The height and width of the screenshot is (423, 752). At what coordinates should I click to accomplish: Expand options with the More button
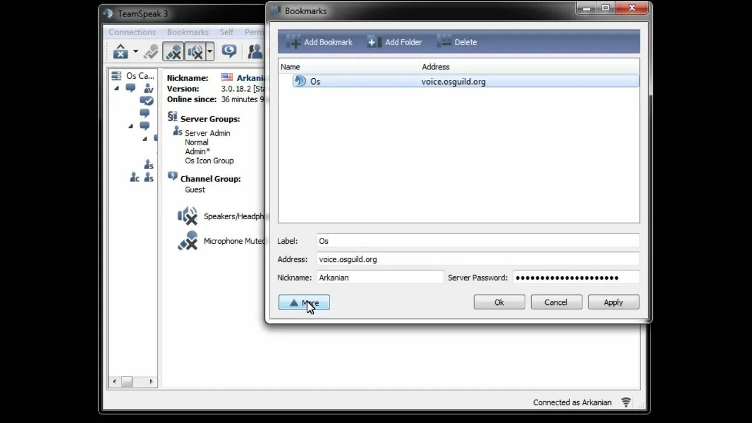coord(304,303)
